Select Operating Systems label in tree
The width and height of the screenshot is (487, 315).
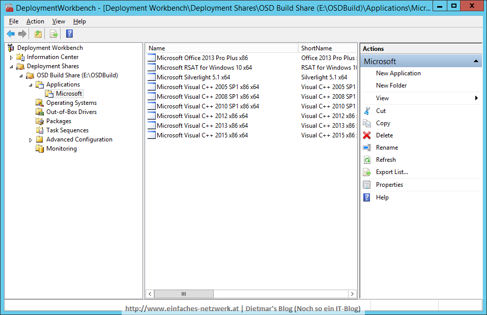point(71,103)
